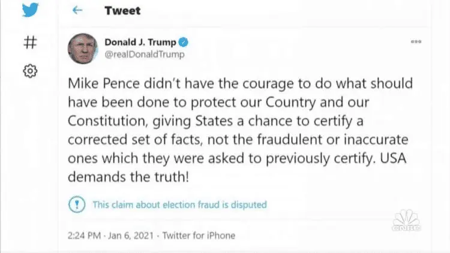The width and height of the screenshot is (450, 253).
Task: Open the Explore hashtag icon
Action: click(x=30, y=42)
